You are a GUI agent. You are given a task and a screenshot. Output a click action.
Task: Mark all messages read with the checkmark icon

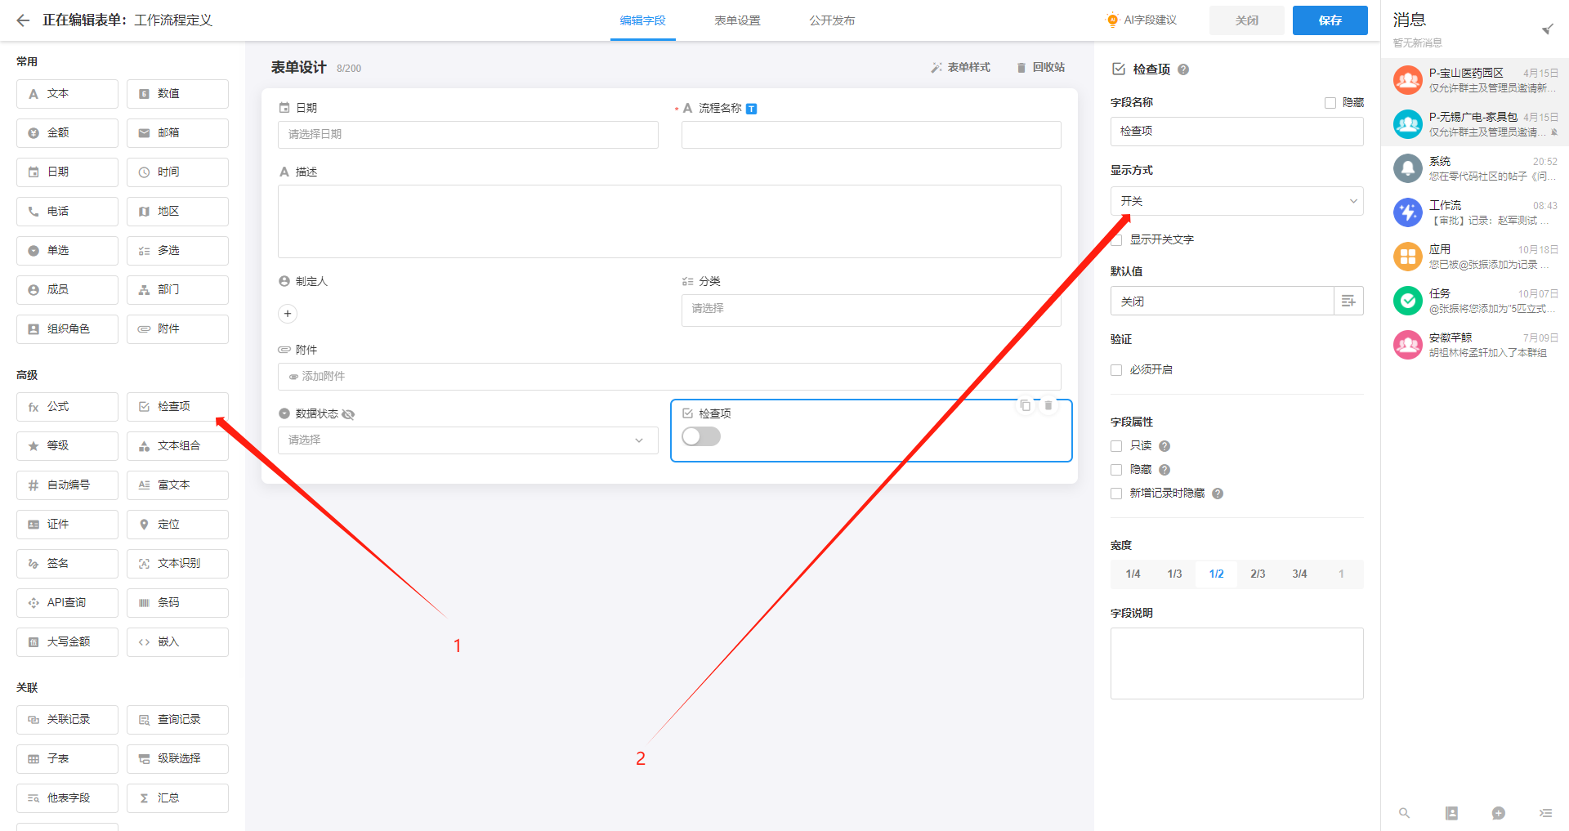tap(1547, 29)
